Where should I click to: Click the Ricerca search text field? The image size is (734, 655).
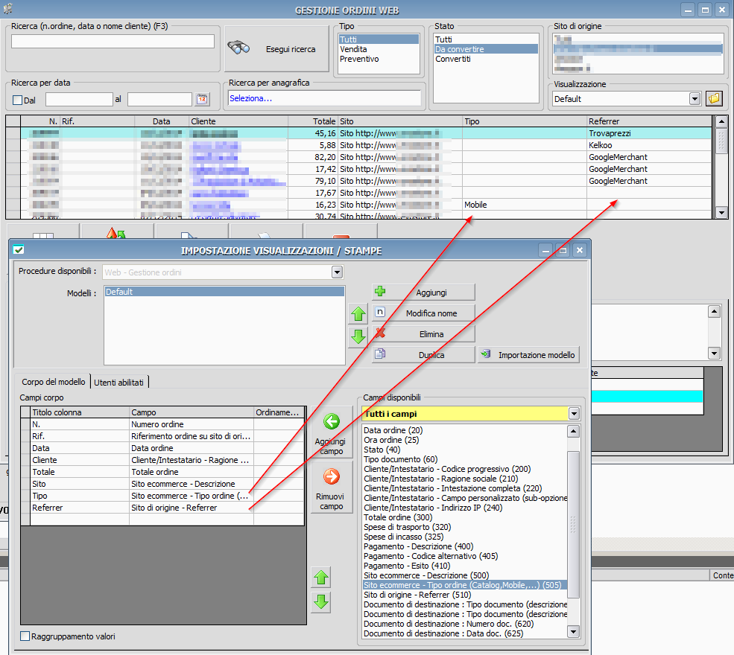click(x=113, y=42)
